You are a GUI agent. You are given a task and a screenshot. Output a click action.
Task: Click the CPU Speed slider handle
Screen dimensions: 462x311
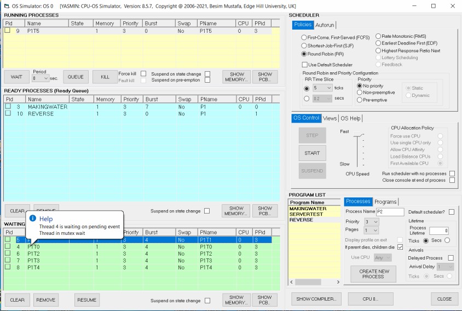coord(359,135)
